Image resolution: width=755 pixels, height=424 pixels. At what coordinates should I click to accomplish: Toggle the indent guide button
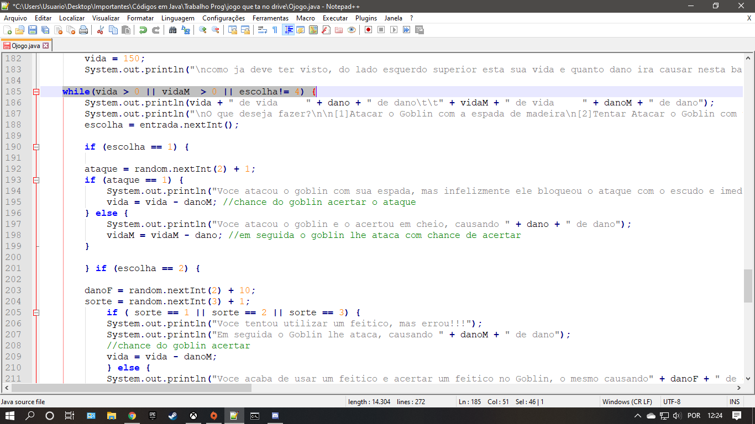click(288, 30)
